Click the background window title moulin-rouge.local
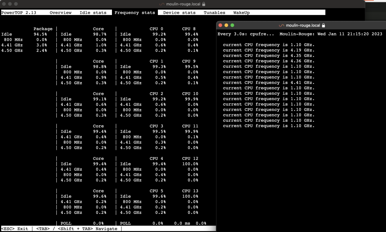The width and height of the screenshot is (386, 232). [183, 4]
